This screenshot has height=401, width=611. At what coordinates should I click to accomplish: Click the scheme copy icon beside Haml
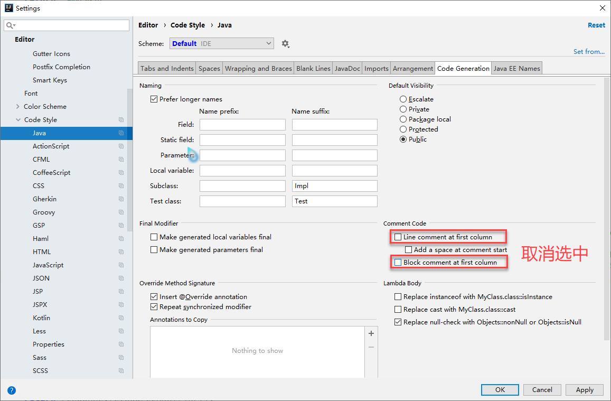tap(121, 238)
